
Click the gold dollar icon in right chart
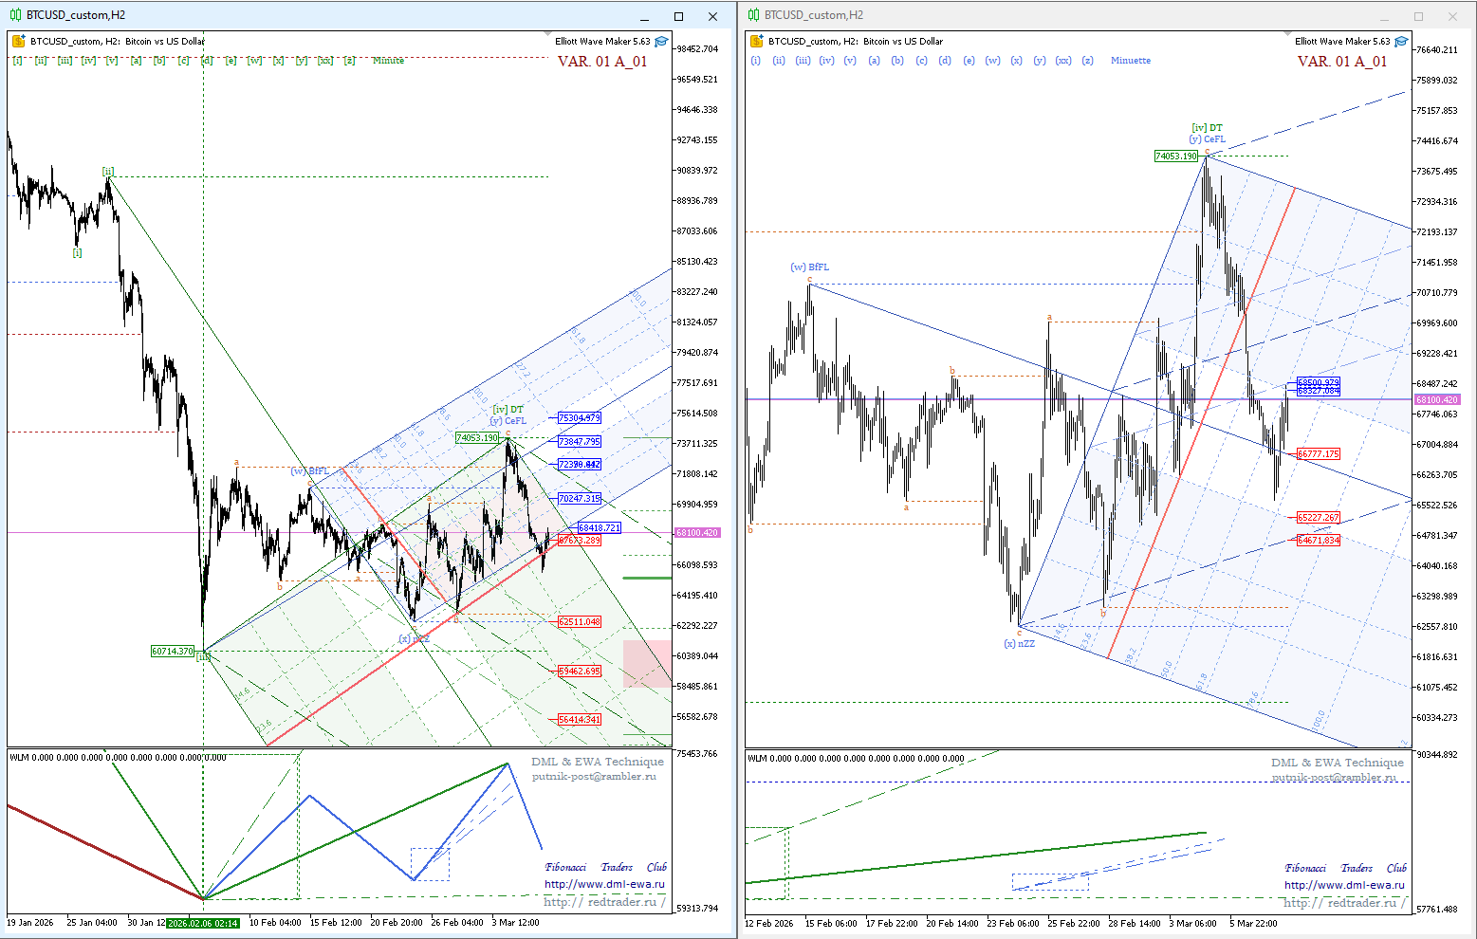756,42
